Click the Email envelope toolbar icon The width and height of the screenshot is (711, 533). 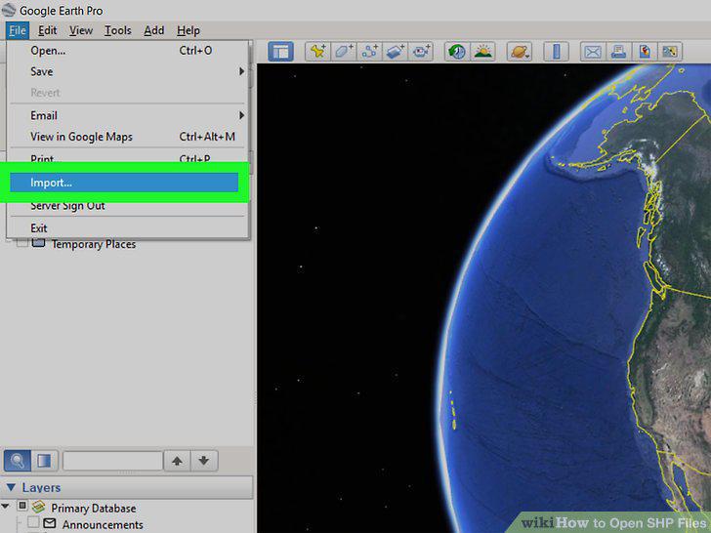pyautogui.click(x=593, y=52)
